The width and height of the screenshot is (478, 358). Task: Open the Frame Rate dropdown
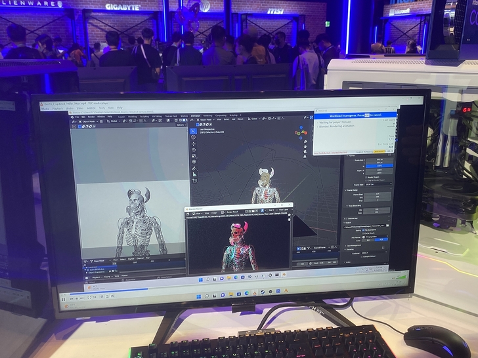[x=378, y=184]
